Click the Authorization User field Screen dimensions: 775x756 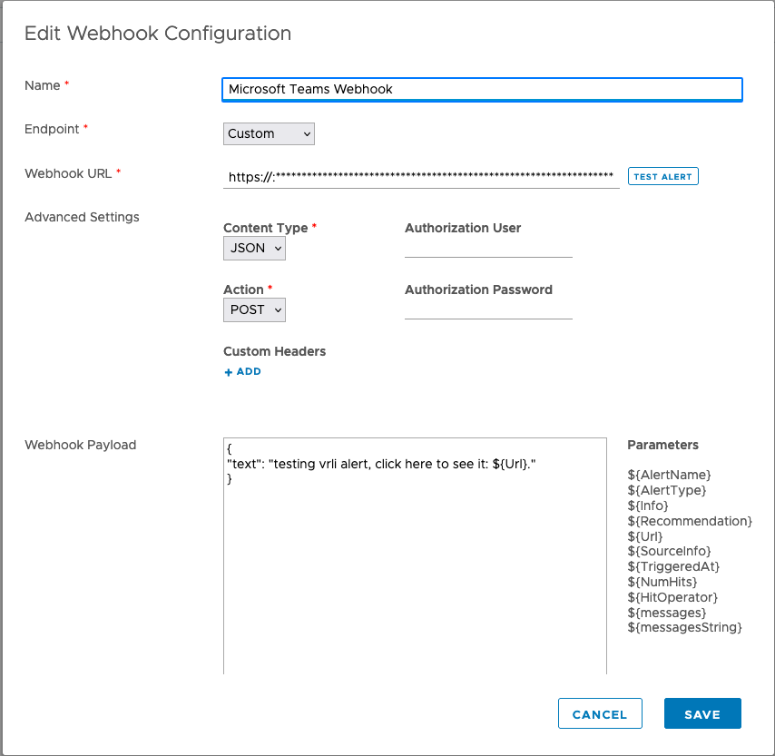pos(488,248)
